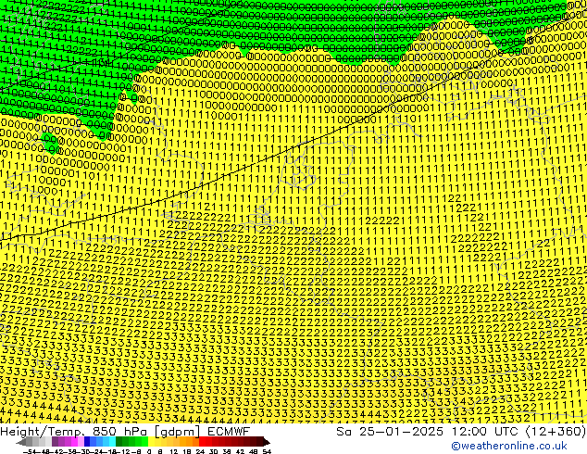Viewport: 587px width, 454px height.
Task: Pick the bright yellow swatch in the legend
Action: (151, 442)
